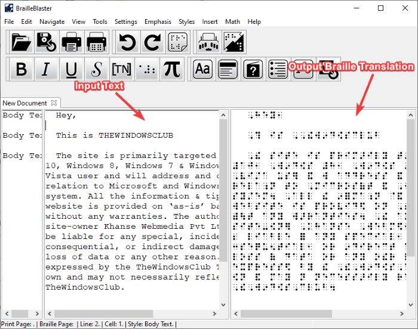Undo the last edit
The image size is (418, 329).
[127, 42]
